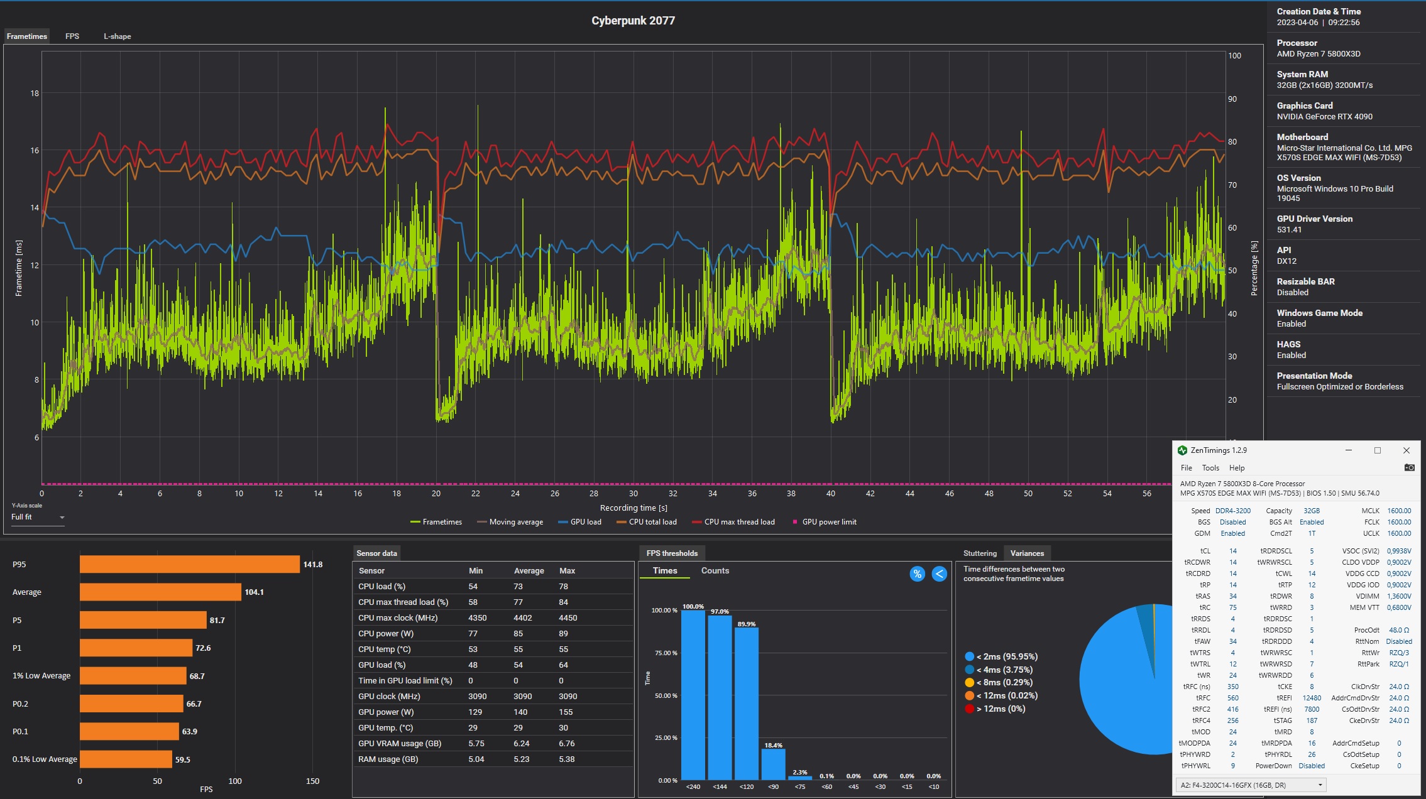Click the blue under-2ms legend dot
The width and height of the screenshot is (1426, 799).
pyautogui.click(x=969, y=656)
